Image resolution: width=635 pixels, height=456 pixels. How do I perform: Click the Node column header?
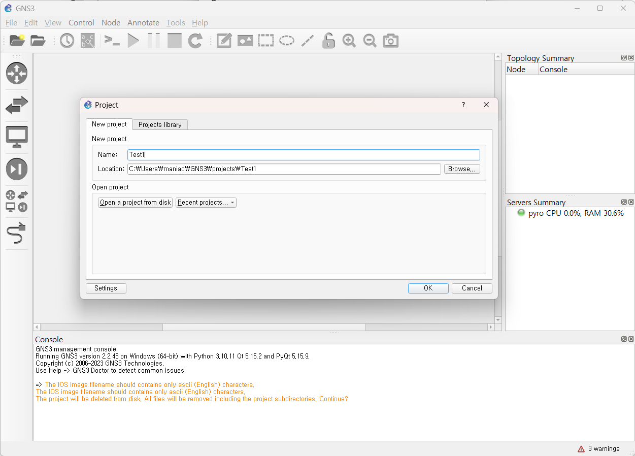pos(522,70)
